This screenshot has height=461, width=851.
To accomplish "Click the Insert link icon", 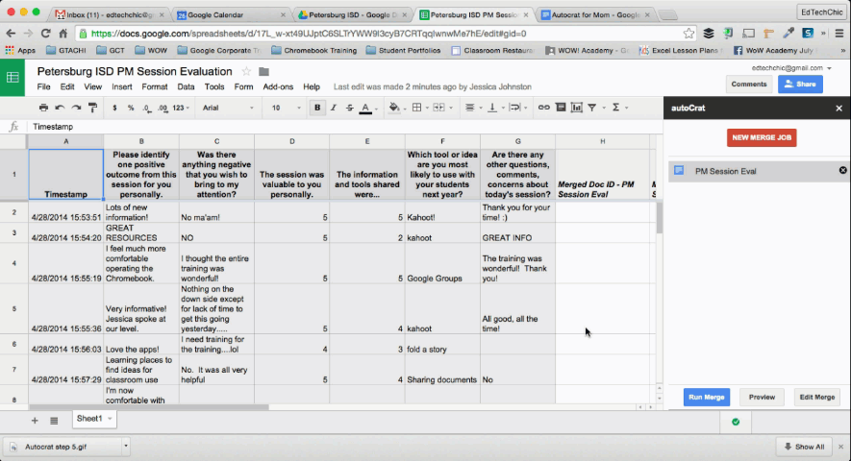I will click(544, 108).
